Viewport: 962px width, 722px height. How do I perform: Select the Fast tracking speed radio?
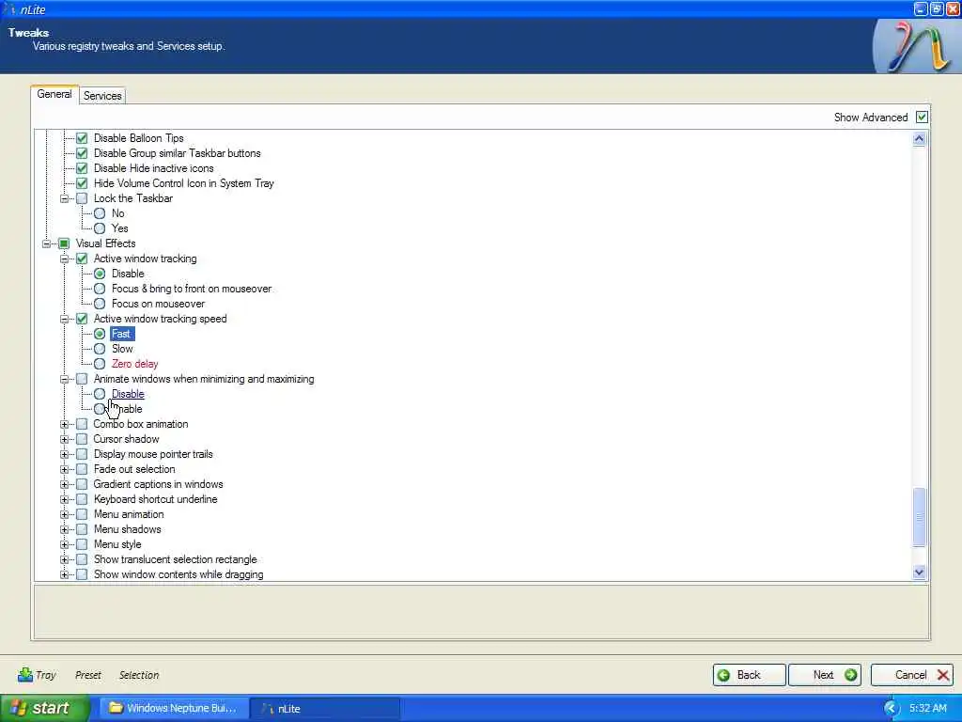point(100,334)
